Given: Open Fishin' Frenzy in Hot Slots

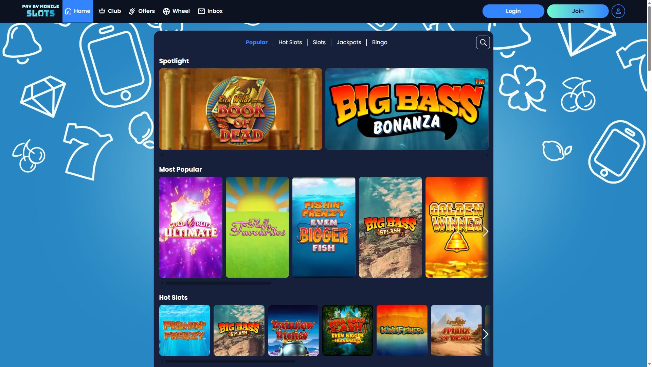Looking at the screenshot, I should (x=185, y=330).
